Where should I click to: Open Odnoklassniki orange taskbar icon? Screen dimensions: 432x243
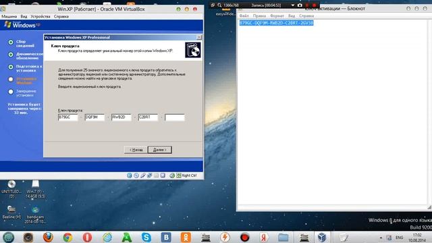coord(186,237)
